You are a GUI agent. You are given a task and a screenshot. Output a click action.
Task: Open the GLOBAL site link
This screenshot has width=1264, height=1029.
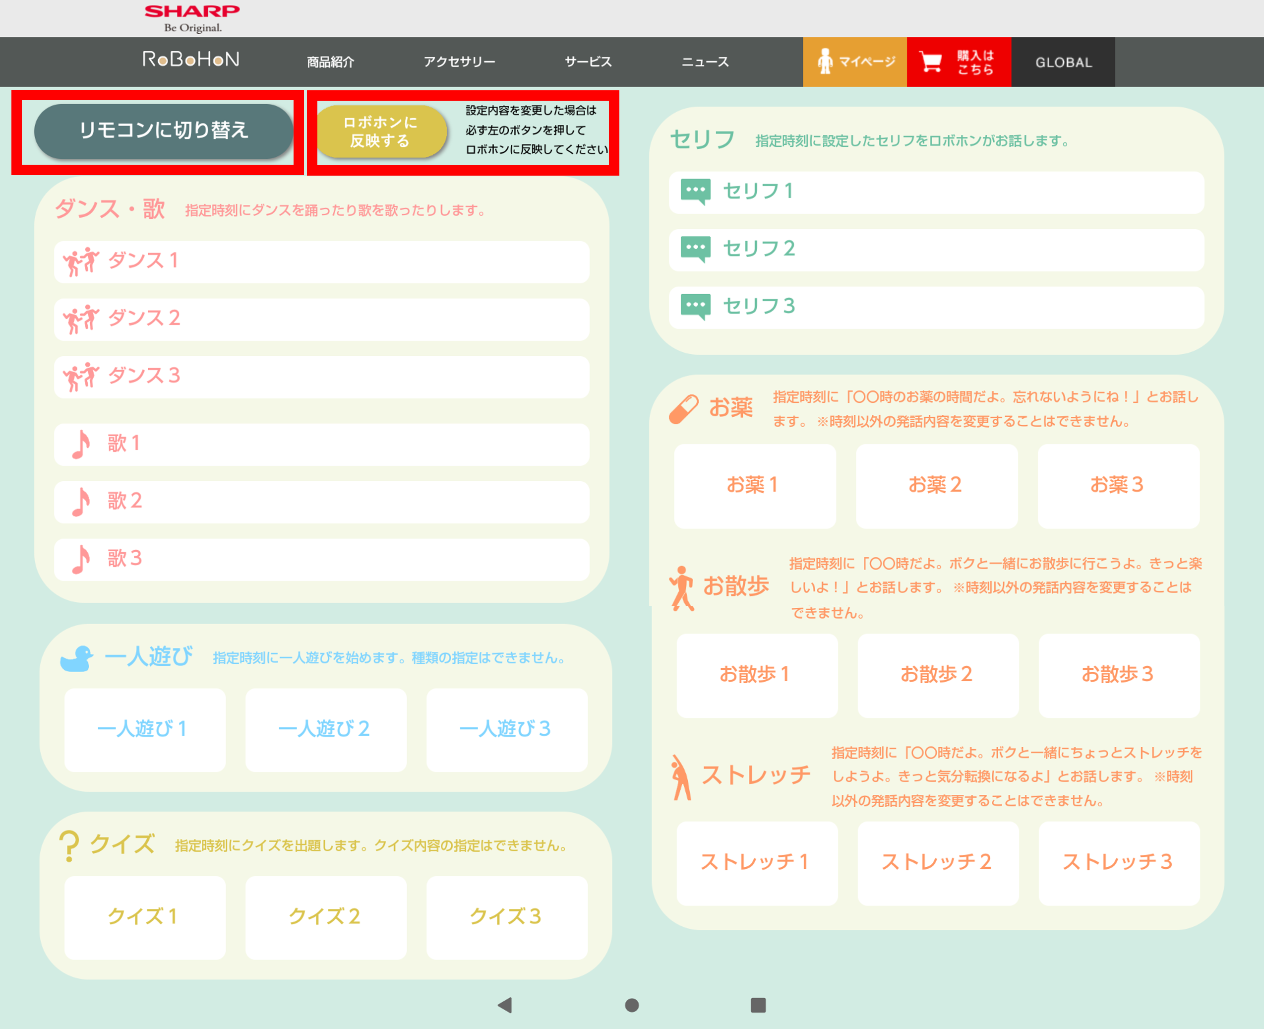[1063, 62]
